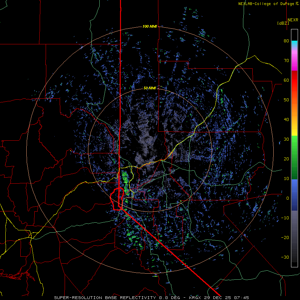Click the cyan top segment of color bar
This screenshot has width=300, height=300.
point(294,44)
